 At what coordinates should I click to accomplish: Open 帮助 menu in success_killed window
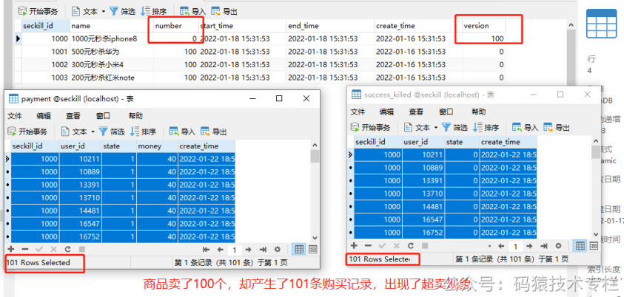point(478,112)
